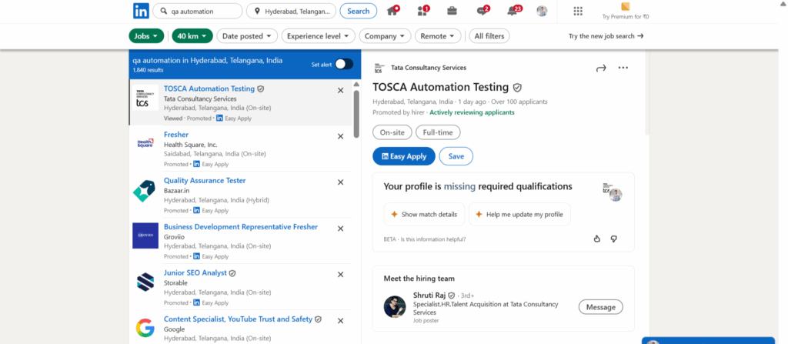Open the Home feed icon

(x=393, y=11)
